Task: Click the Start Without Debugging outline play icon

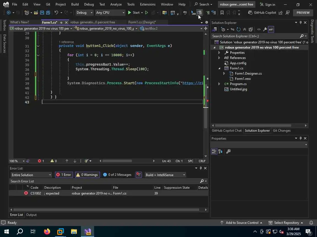Action: point(147,13)
